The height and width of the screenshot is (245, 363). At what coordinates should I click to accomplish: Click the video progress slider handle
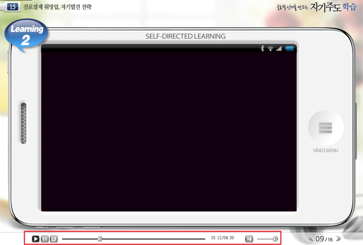[100, 239]
